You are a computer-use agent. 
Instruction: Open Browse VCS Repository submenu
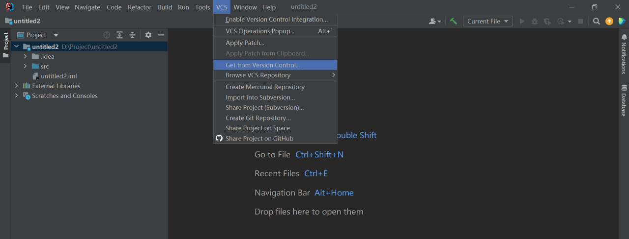click(258, 75)
